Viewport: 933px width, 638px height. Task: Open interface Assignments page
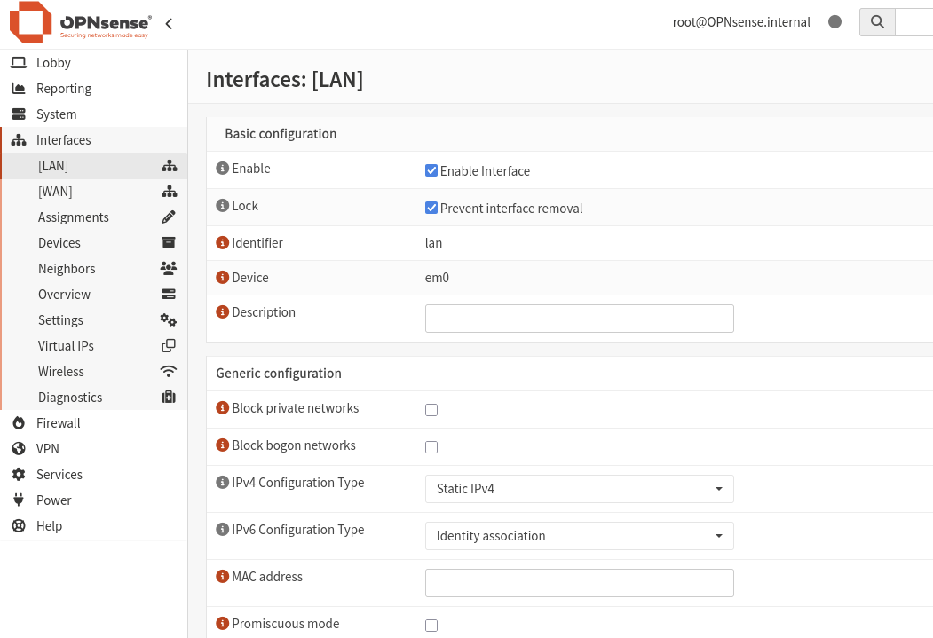click(95, 217)
